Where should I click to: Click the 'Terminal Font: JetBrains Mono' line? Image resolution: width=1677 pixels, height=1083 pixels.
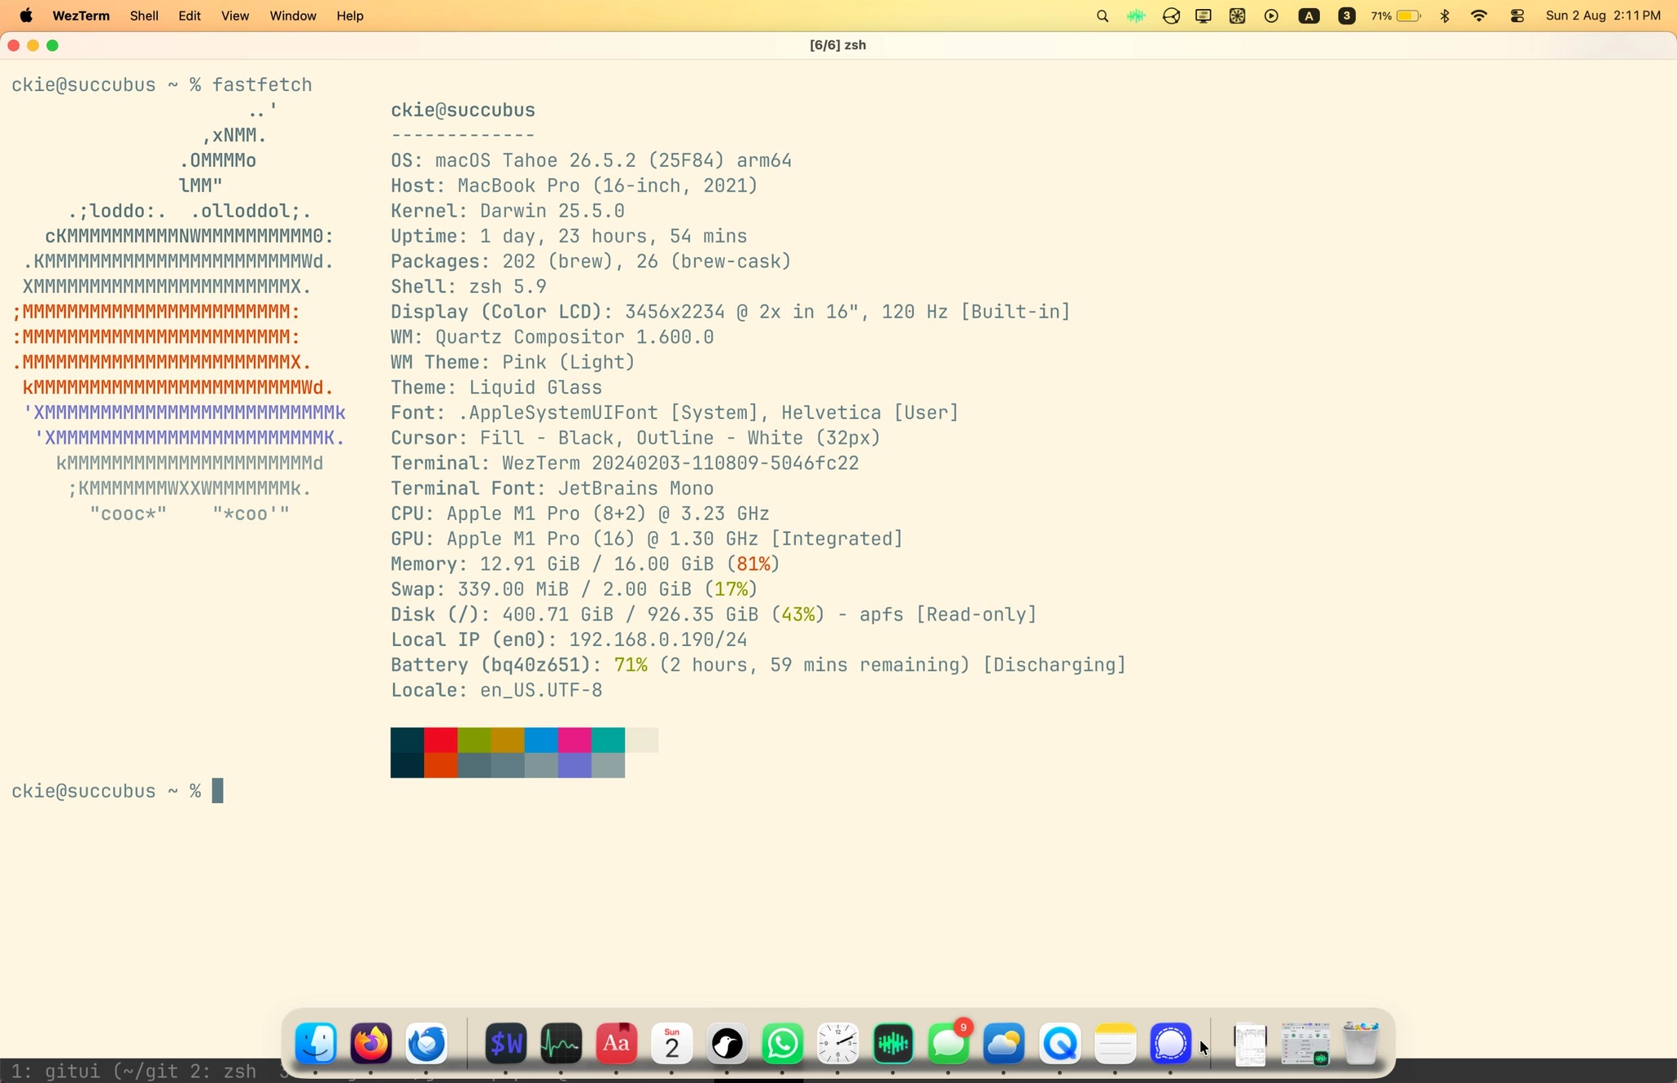coord(552,489)
